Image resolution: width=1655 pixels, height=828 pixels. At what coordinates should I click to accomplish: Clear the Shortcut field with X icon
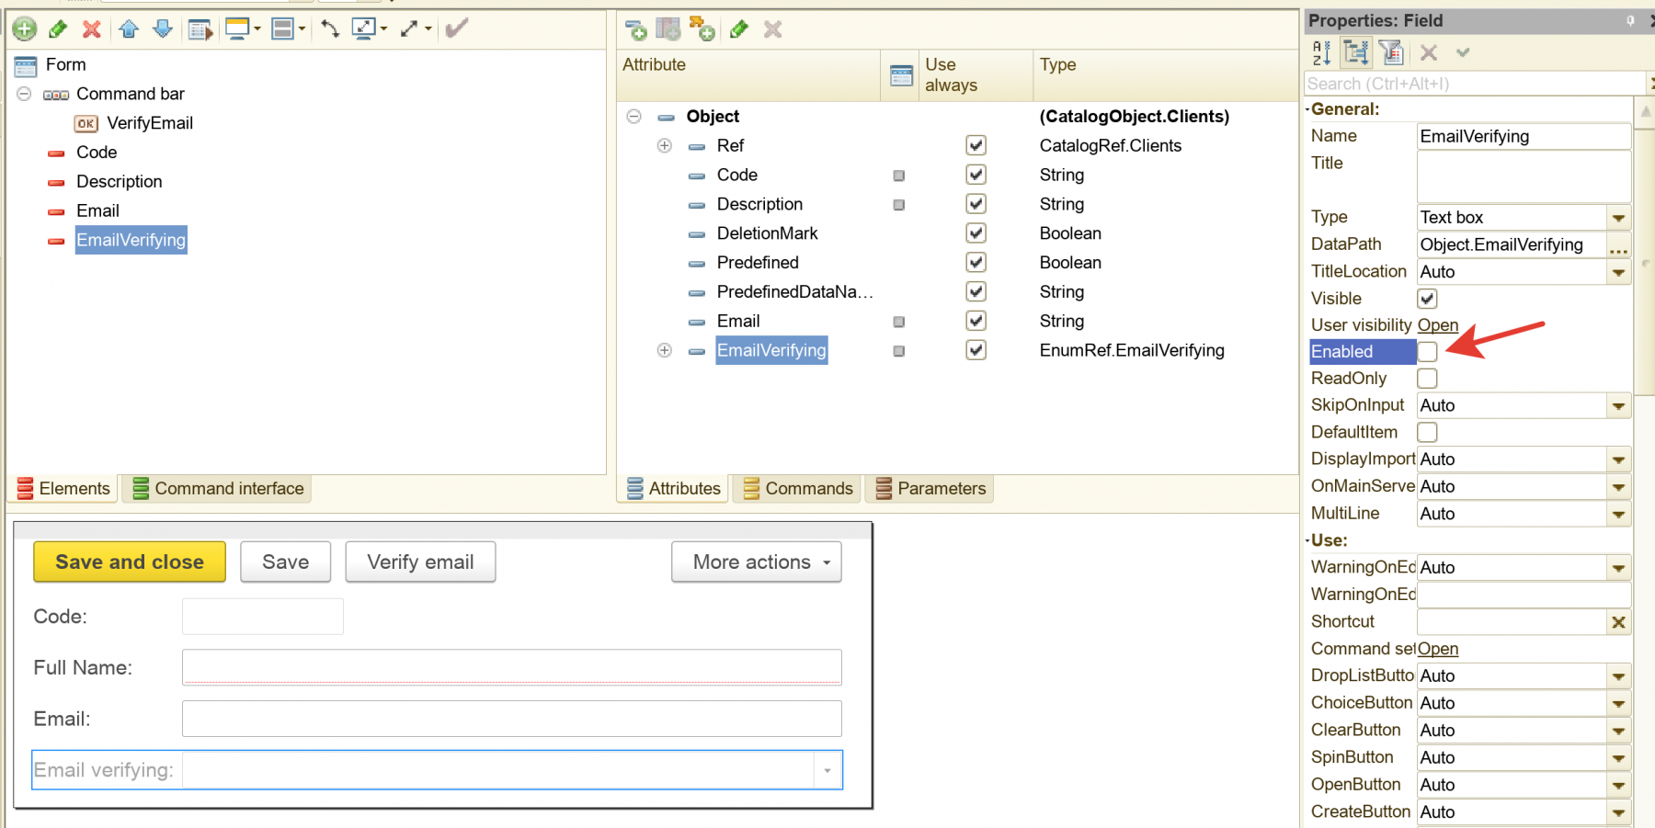(x=1618, y=622)
